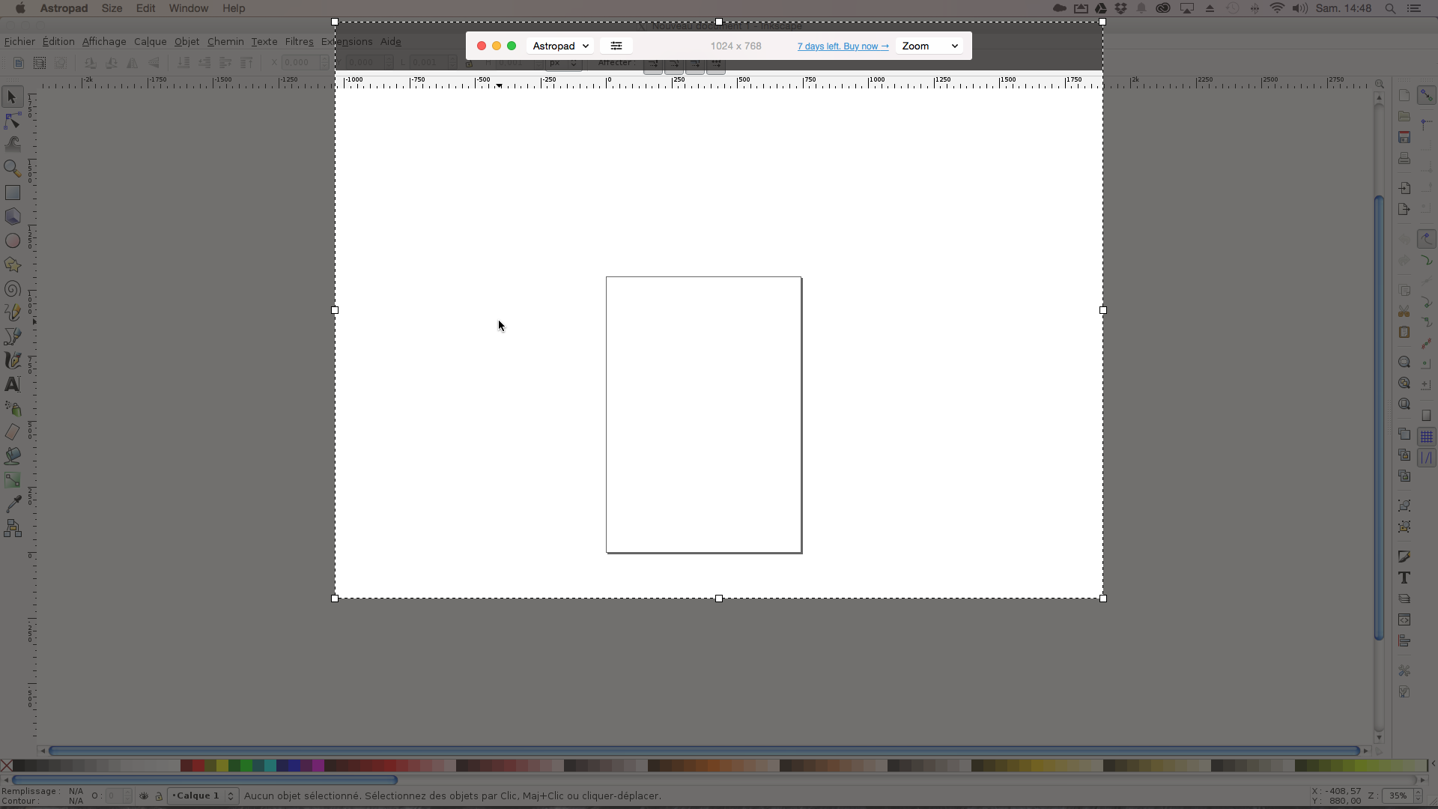Pick the yellow palette swatch
1438x809 pixels.
[x=222, y=766]
